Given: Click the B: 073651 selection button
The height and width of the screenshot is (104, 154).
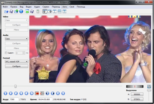Looking at the screenshot, I should coord(137,99).
